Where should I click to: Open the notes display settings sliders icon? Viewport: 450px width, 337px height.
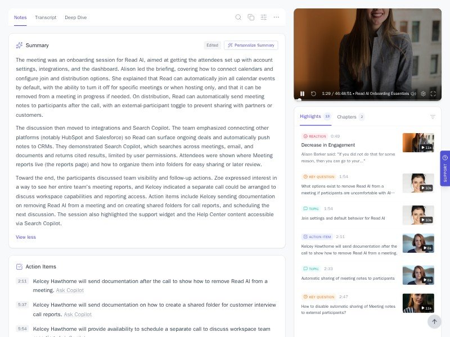pos(264,17)
